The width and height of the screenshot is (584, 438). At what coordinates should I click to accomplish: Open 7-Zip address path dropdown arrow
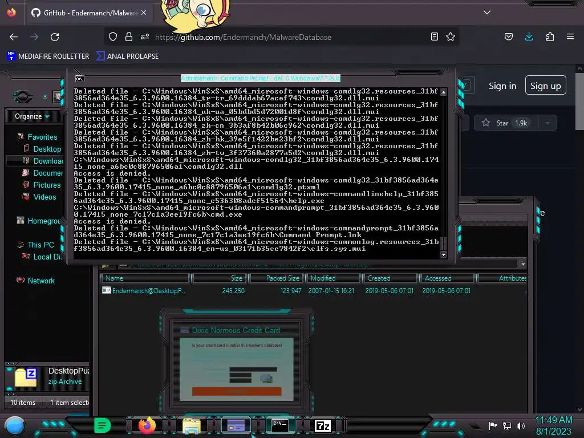[523, 264]
